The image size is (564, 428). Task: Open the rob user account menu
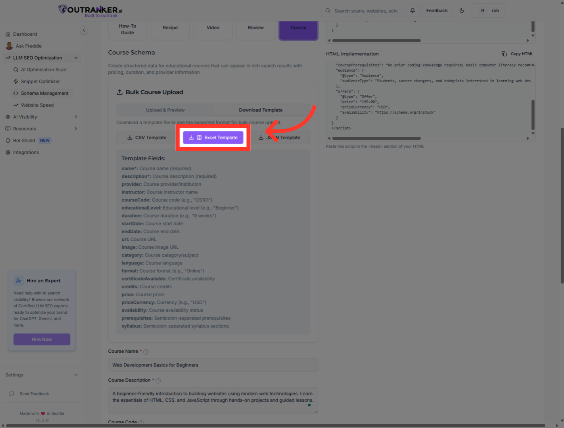488,11
